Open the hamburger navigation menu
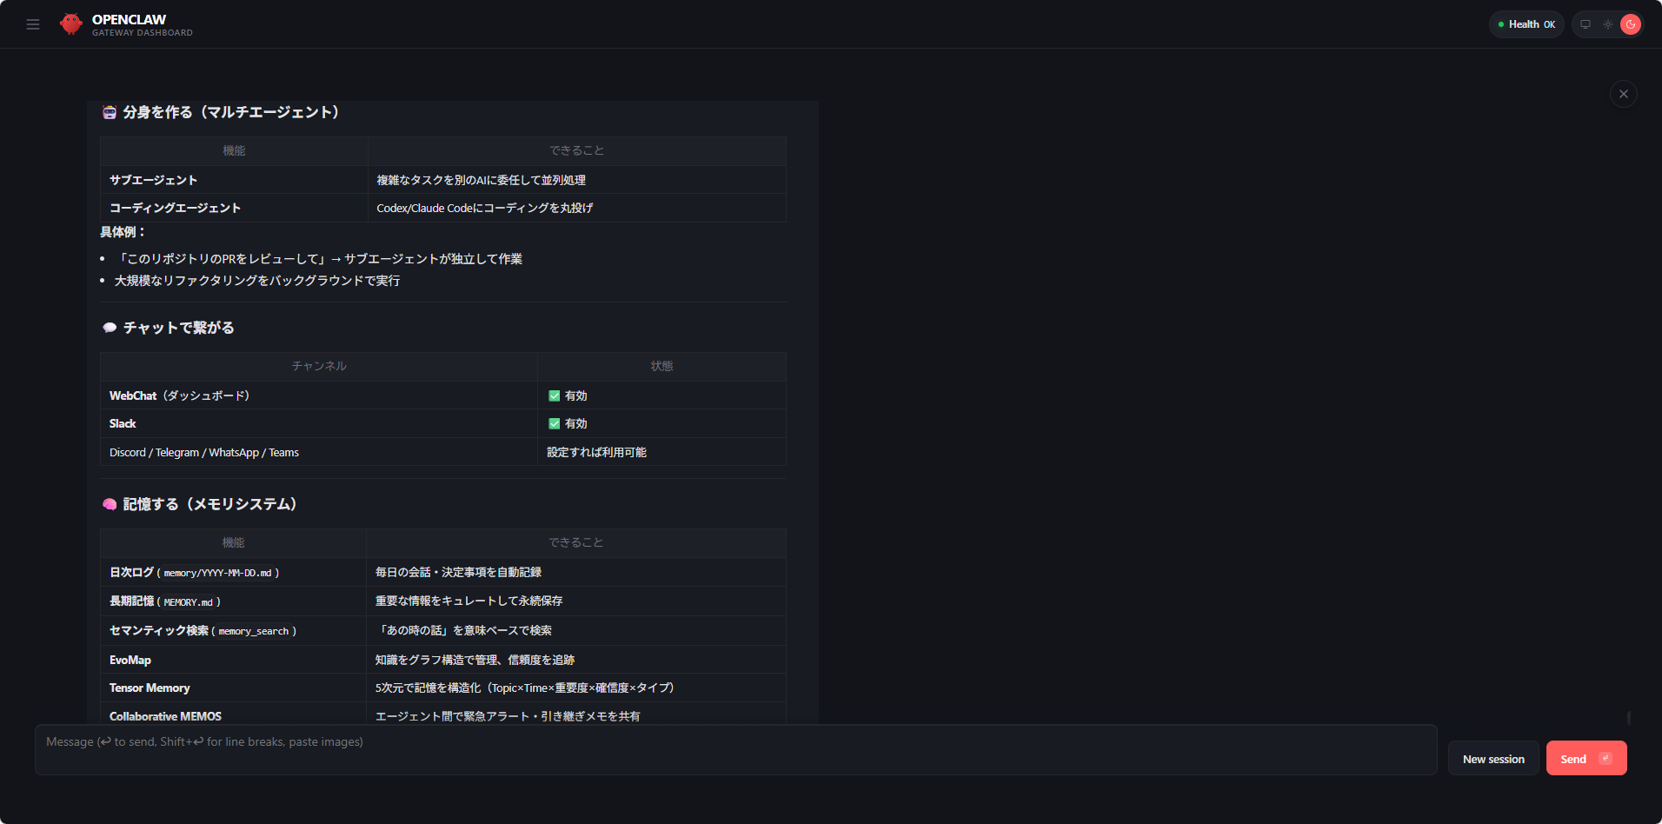 (33, 24)
